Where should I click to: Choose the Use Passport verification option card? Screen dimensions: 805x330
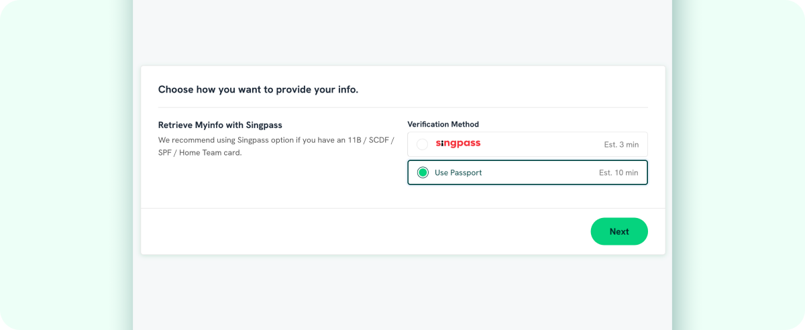pyautogui.click(x=527, y=172)
